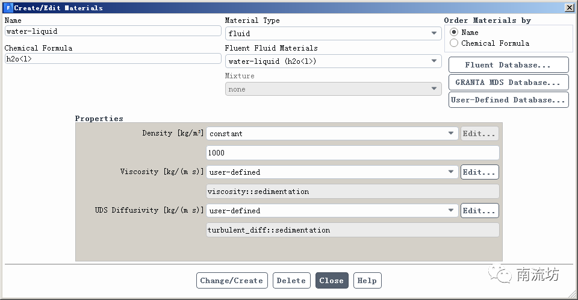Open Help for materials dialog
The height and width of the screenshot is (300, 578).
(367, 281)
